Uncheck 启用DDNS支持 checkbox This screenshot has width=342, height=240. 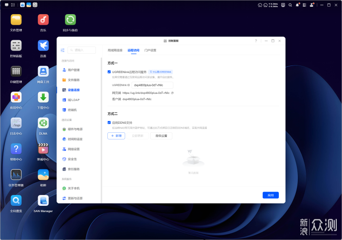109,123
